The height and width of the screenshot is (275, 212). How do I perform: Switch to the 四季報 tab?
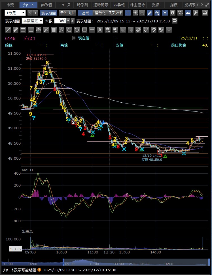click(x=119, y=5)
